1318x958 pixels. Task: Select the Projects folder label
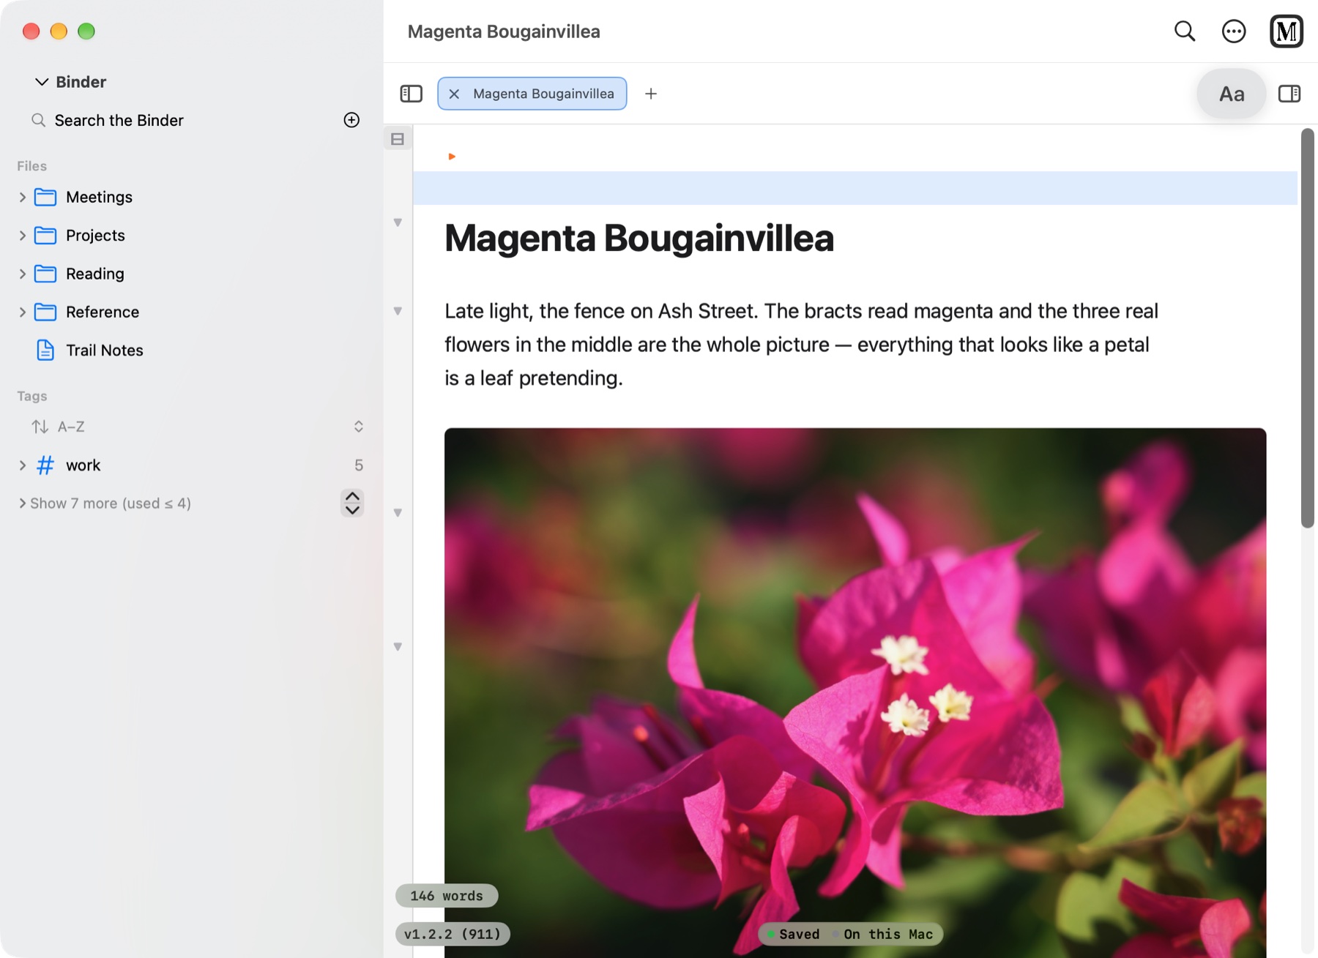[x=95, y=235]
